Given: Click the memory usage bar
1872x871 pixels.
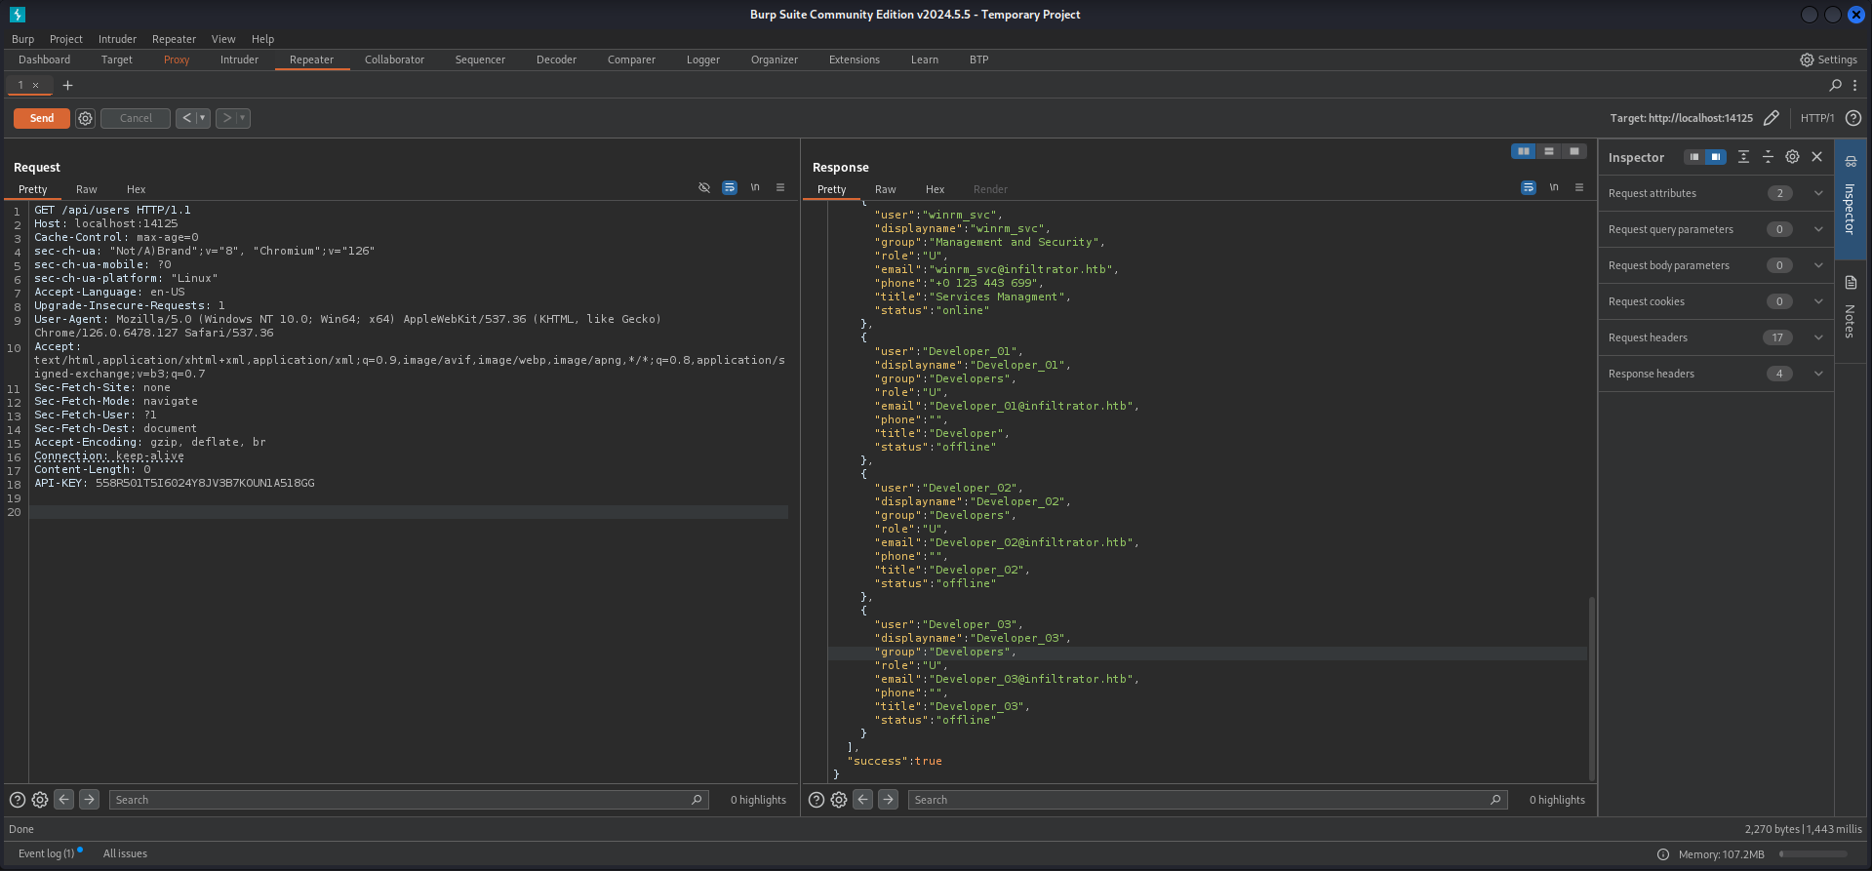Looking at the screenshot, I should [1812, 854].
